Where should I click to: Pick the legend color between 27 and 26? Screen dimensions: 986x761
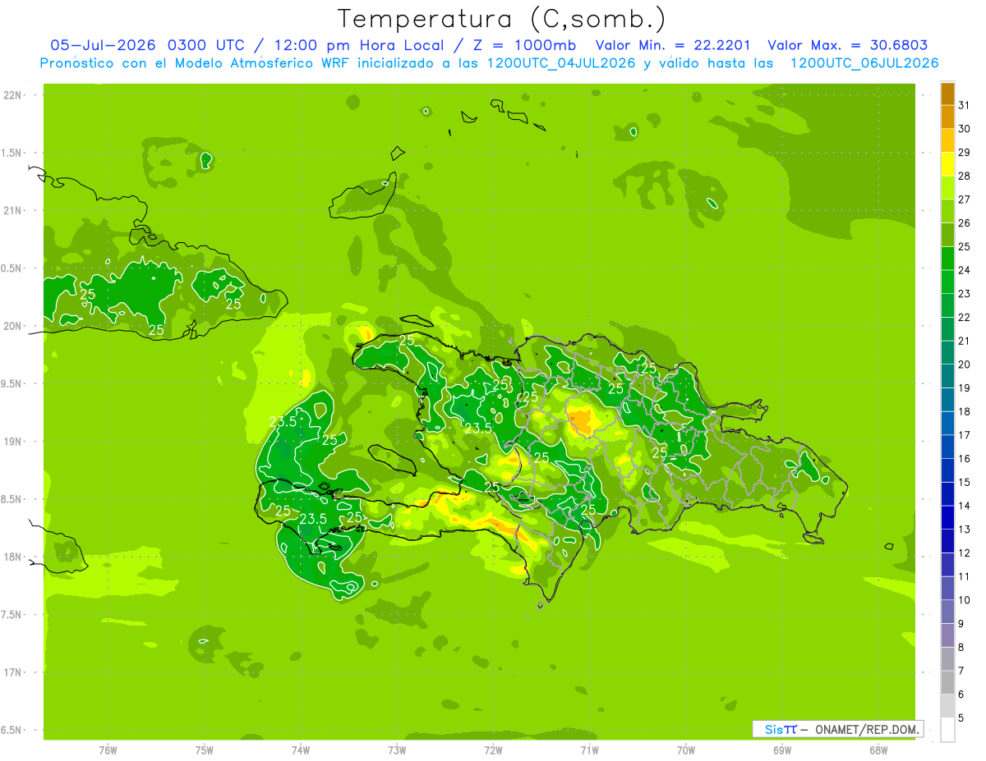pyautogui.click(x=947, y=211)
